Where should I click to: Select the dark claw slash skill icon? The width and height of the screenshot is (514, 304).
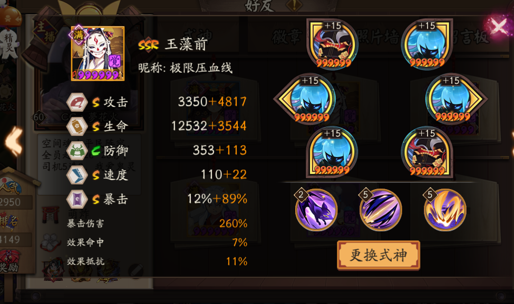[380, 210]
